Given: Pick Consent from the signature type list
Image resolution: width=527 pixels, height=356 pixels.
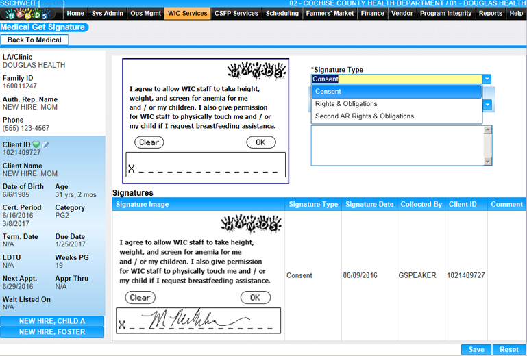Looking at the screenshot, I should tap(328, 92).
